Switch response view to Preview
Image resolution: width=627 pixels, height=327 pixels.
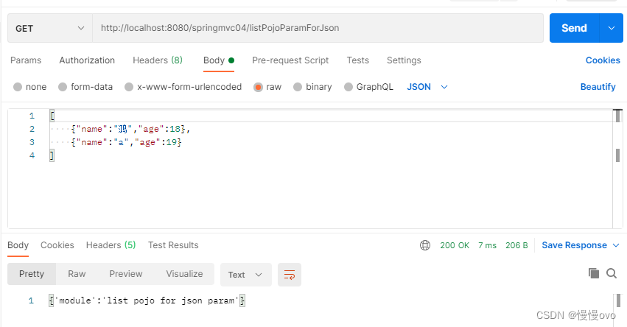point(125,274)
